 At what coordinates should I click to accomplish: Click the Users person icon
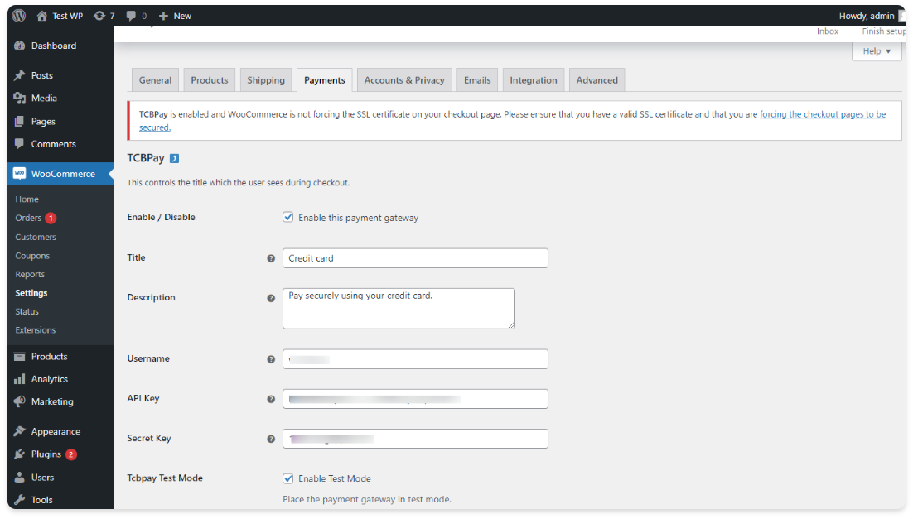point(20,477)
